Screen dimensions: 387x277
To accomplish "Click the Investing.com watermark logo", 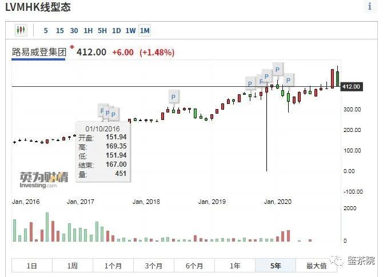I will pyautogui.click(x=44, y=180).
